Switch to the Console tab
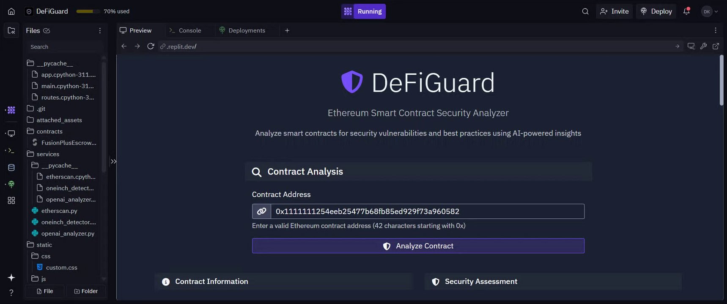The image size is (727, 304). point(185,30)
